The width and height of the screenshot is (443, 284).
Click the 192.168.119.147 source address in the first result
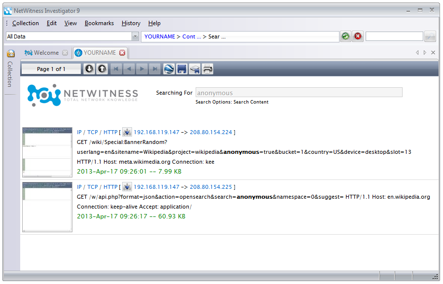click(157, 132)
